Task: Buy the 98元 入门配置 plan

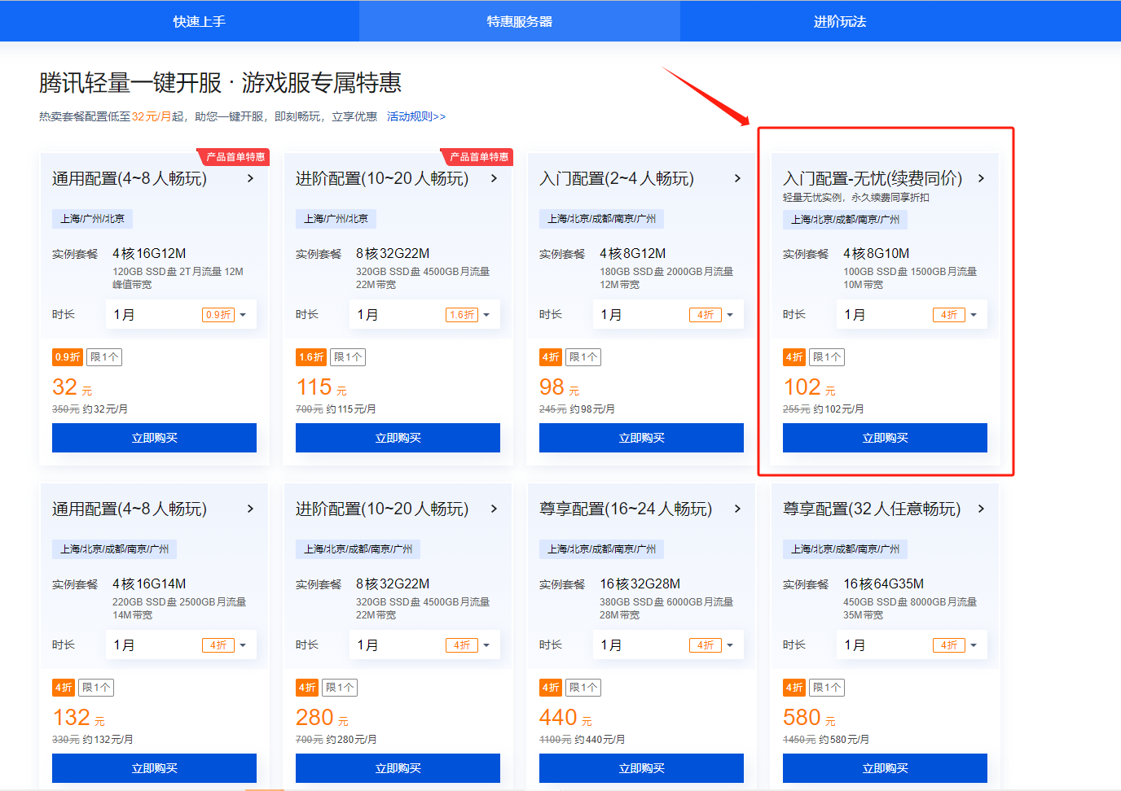Action: [641, 438]
